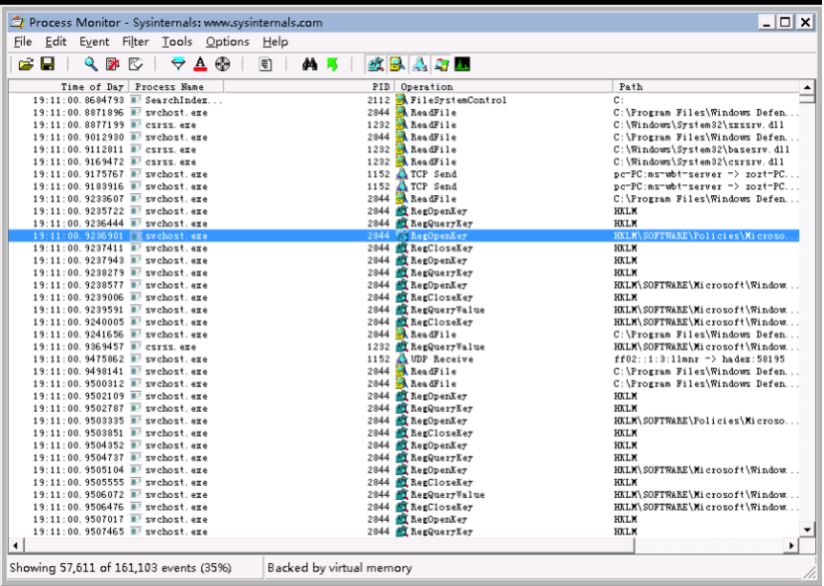The image size is (824, 586).
Task: Open the Filter menu
Action: [x=135, y=42]
